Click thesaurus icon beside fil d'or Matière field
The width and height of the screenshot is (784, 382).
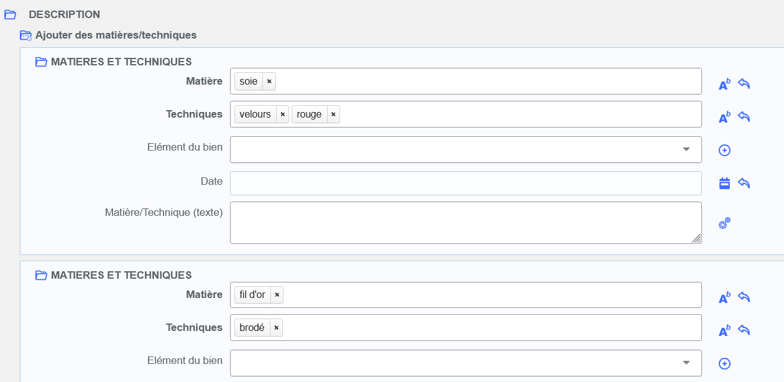(x=724, y=298)
